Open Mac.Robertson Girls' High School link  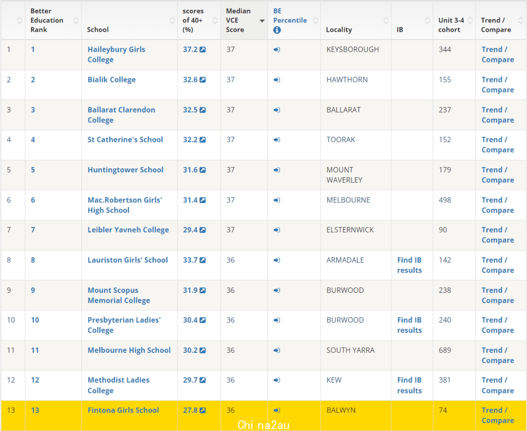tap(125, 205)
